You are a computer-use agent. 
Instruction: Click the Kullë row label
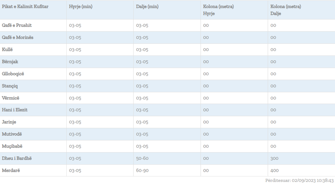click(x=7, y=50)
